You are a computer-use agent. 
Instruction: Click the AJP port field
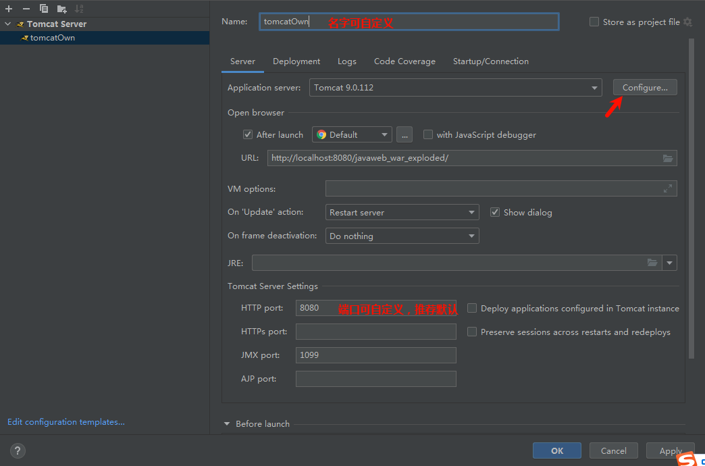376,379
